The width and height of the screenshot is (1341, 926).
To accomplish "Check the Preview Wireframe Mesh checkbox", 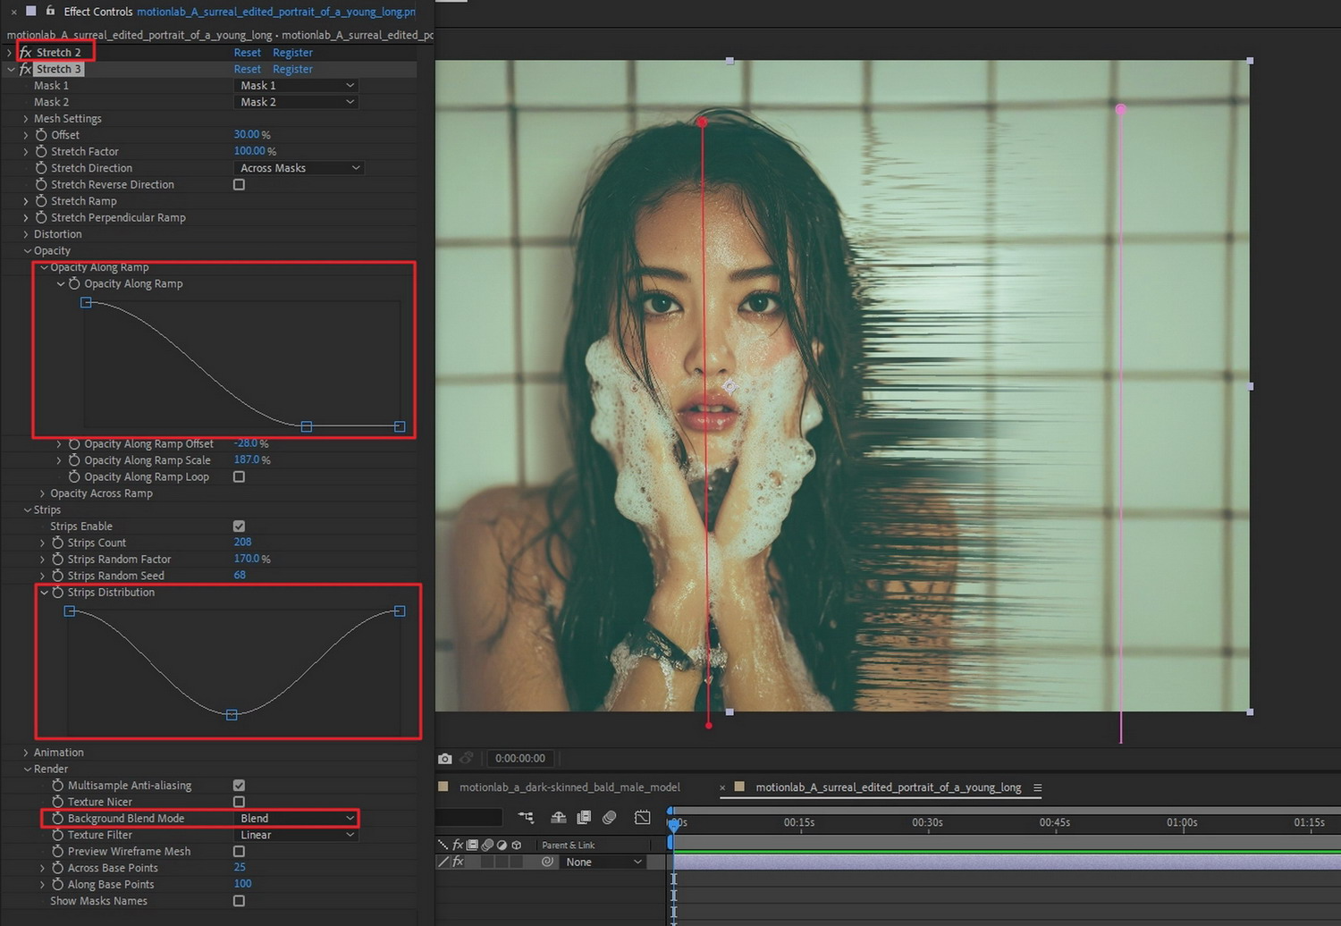I will (x=239, y=852).
